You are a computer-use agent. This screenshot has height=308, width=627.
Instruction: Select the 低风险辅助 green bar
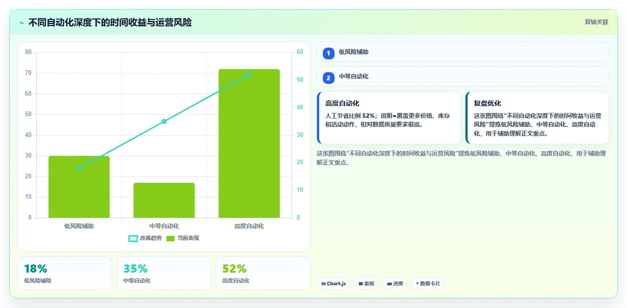(x=79, y=187)
